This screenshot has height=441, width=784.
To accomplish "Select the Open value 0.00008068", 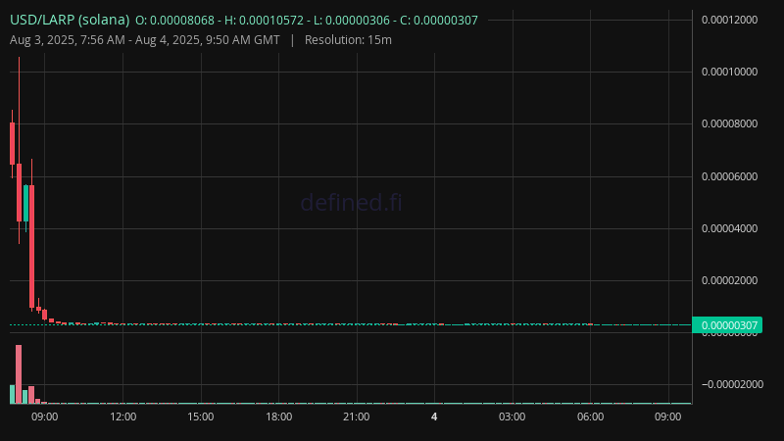I will point(182,21).
